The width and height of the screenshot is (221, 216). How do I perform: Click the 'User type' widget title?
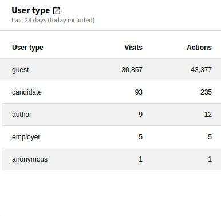31,11
